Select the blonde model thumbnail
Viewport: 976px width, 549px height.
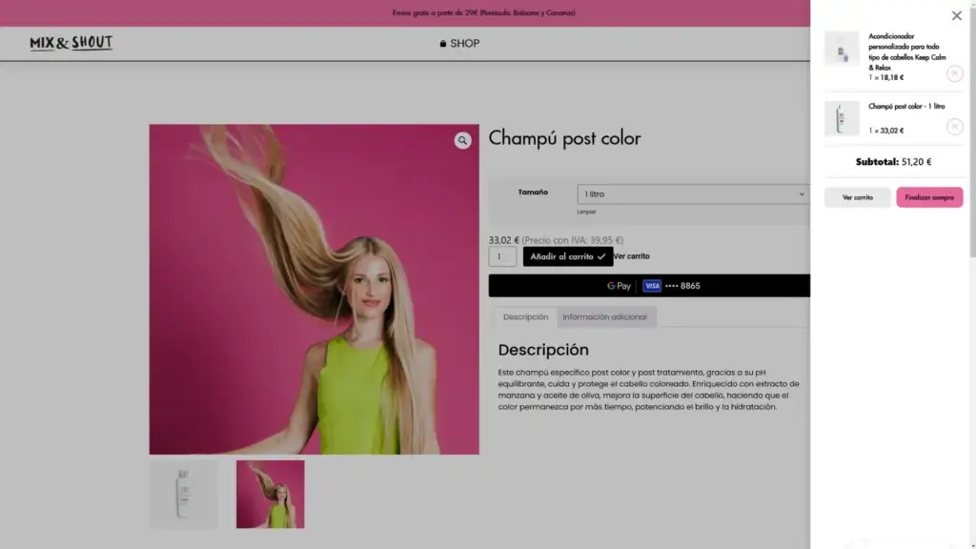pos(271,494)
